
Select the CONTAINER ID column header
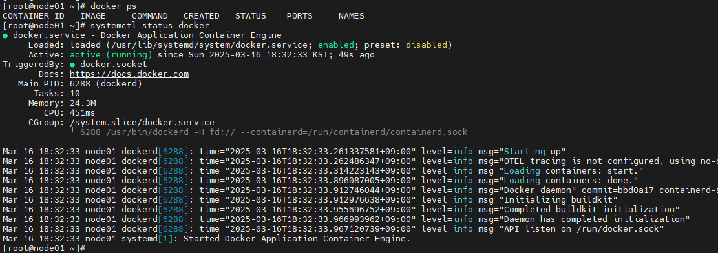[34, 16]
